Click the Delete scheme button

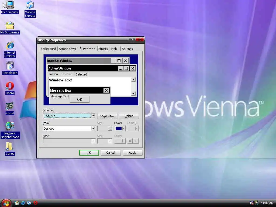click(x=129, y=116)
